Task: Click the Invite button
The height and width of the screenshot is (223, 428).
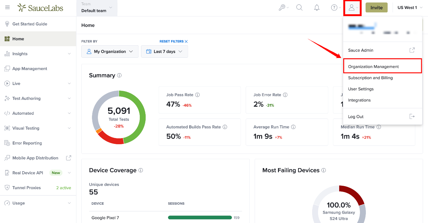Action: tap(376, 8)
